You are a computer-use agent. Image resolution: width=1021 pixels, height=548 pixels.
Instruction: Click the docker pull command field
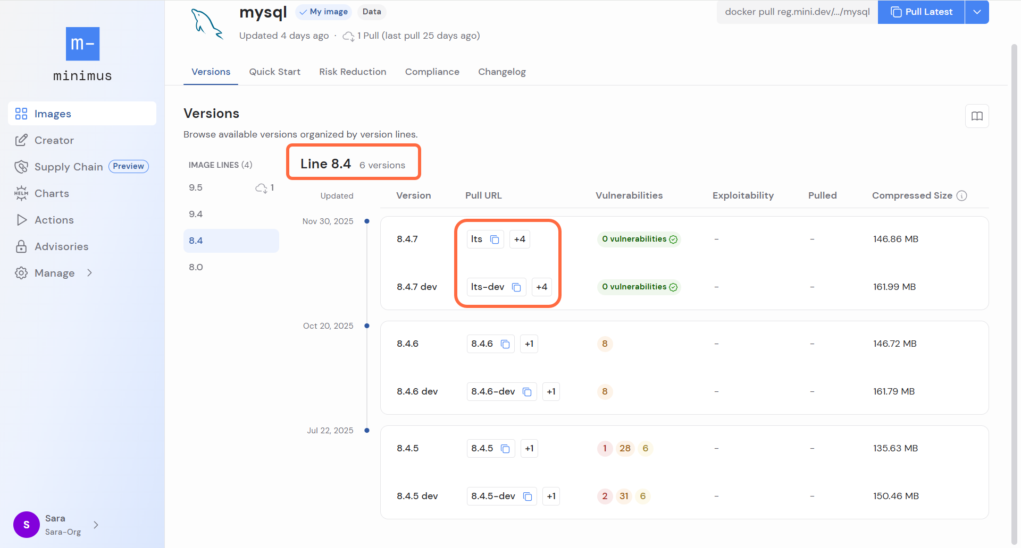point(797,12)
